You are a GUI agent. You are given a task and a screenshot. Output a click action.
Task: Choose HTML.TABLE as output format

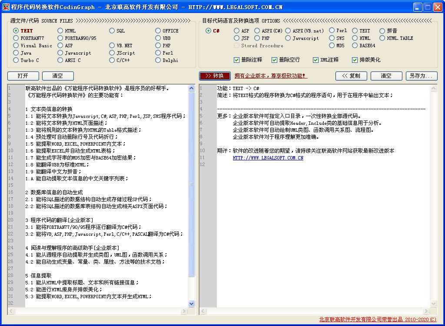pos(382,38)
